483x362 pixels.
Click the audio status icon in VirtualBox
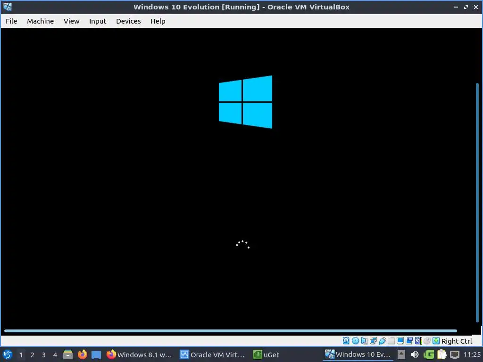click(x=365, y=341)
